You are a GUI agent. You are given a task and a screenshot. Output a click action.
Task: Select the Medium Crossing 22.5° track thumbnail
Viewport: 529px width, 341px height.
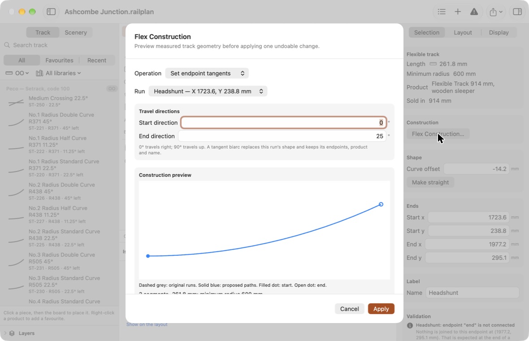click(16, 101)
